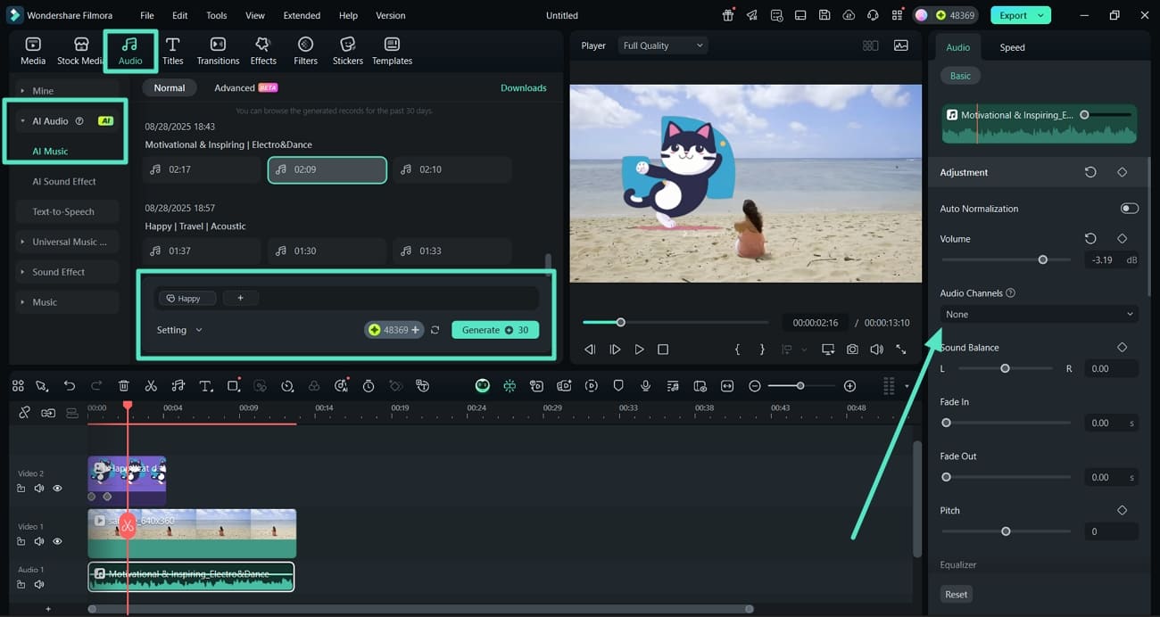Open the Downloads link
1160x617 pixels.
pos(524,87)
